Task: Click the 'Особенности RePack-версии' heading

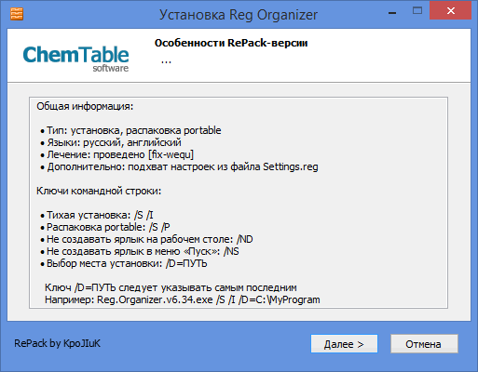Action: [x=231, y=43]
